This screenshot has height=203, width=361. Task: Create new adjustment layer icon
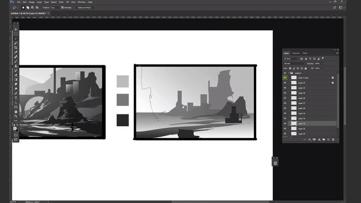point(319,139)
